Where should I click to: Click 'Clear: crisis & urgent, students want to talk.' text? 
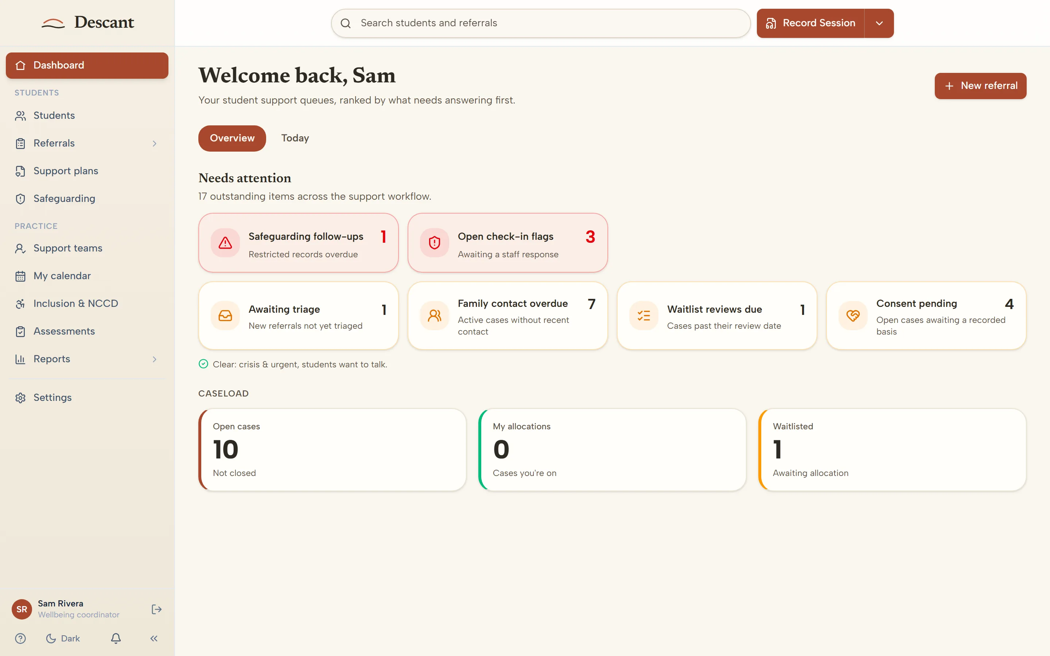300,364
